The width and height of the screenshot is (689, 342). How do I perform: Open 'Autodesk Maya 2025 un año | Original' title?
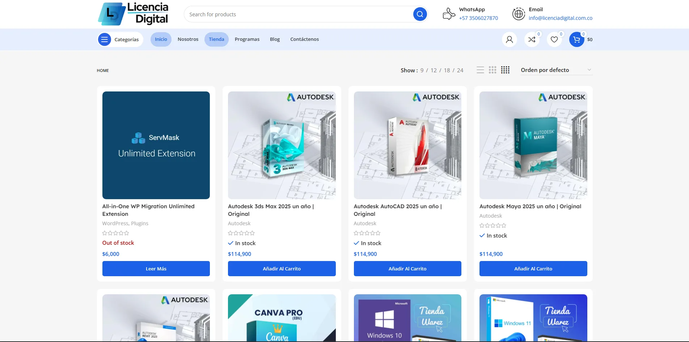tap(530, 206)
